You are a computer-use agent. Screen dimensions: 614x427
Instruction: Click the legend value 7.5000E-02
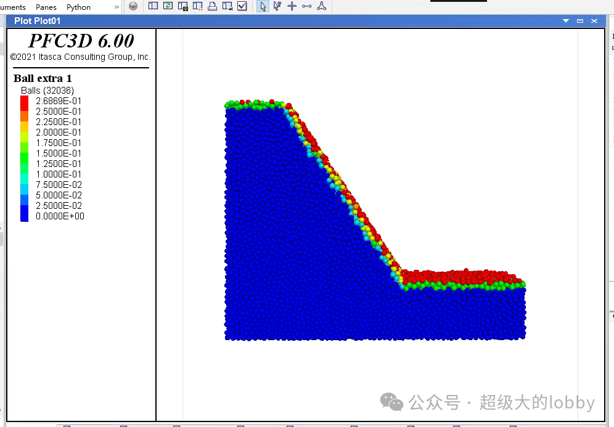(59, 185)
